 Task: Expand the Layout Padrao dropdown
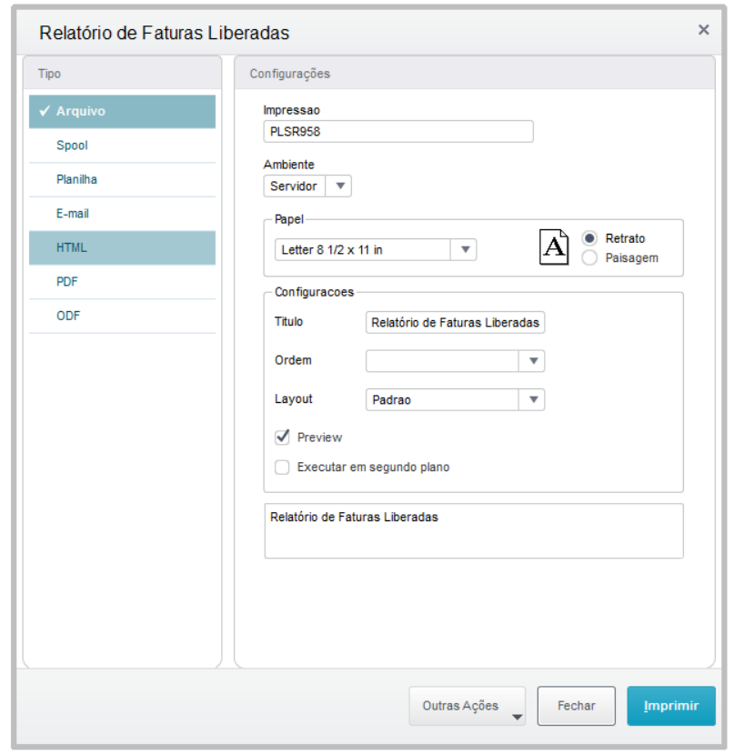tap(534, 399)
